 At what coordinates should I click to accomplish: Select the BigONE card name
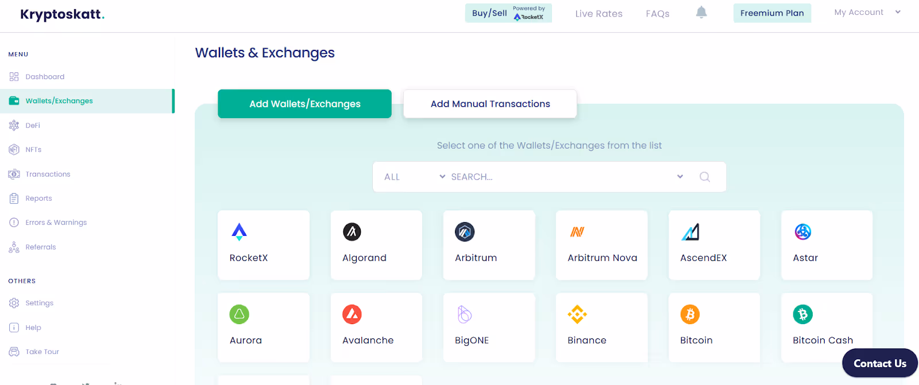(x=472, y=340)
